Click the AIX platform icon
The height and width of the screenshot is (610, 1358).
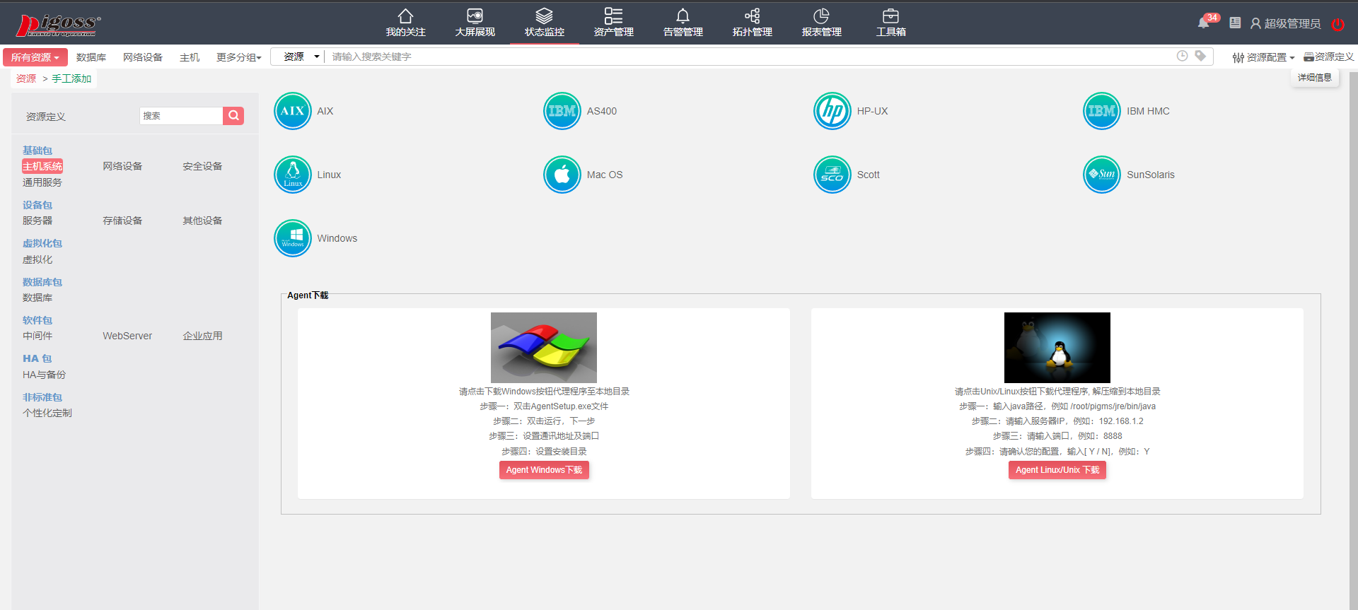coord(293,111)
